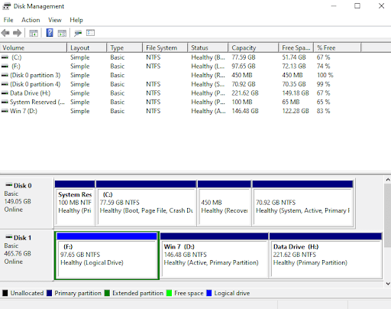
Task: Click the Settings list icon in toolbar
Action: 90,33
